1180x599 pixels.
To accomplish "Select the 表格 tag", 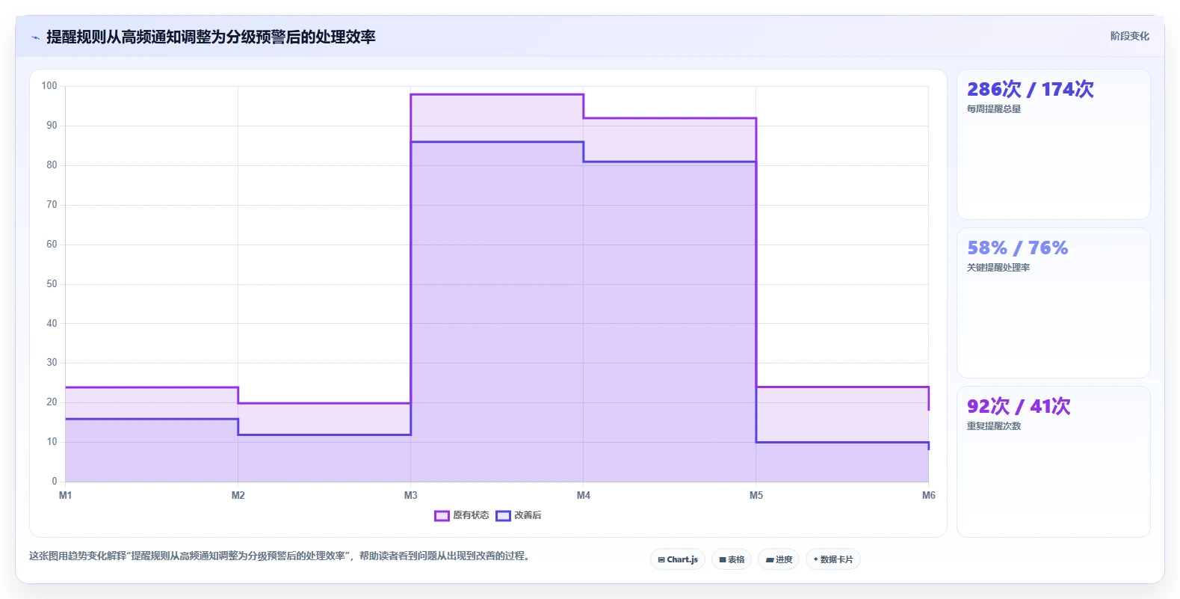I will [732, 559].
